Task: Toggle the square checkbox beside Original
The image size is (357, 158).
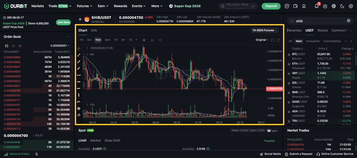Action: 273,40
